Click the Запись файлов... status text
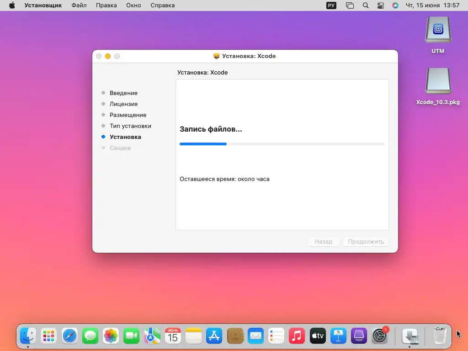Screen dimensions: 468x351 pyautogui.click(x=211, y=129)
